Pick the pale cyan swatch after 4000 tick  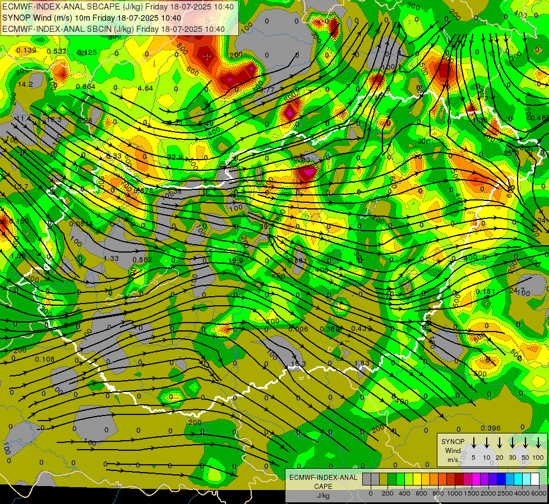pyautogui.click(x=527, y=479)
